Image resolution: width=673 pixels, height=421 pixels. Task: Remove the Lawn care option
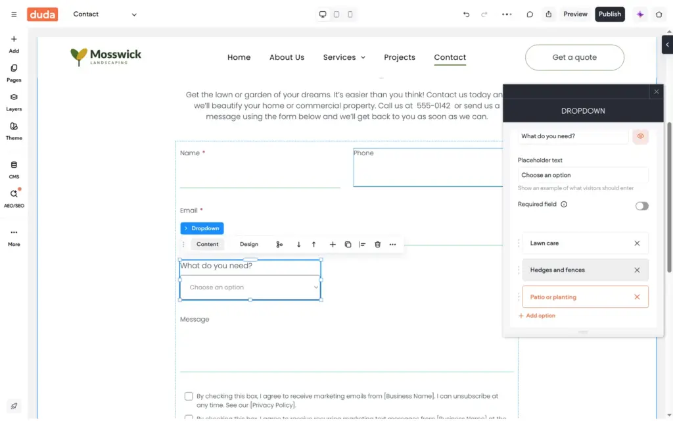(637, 243)
